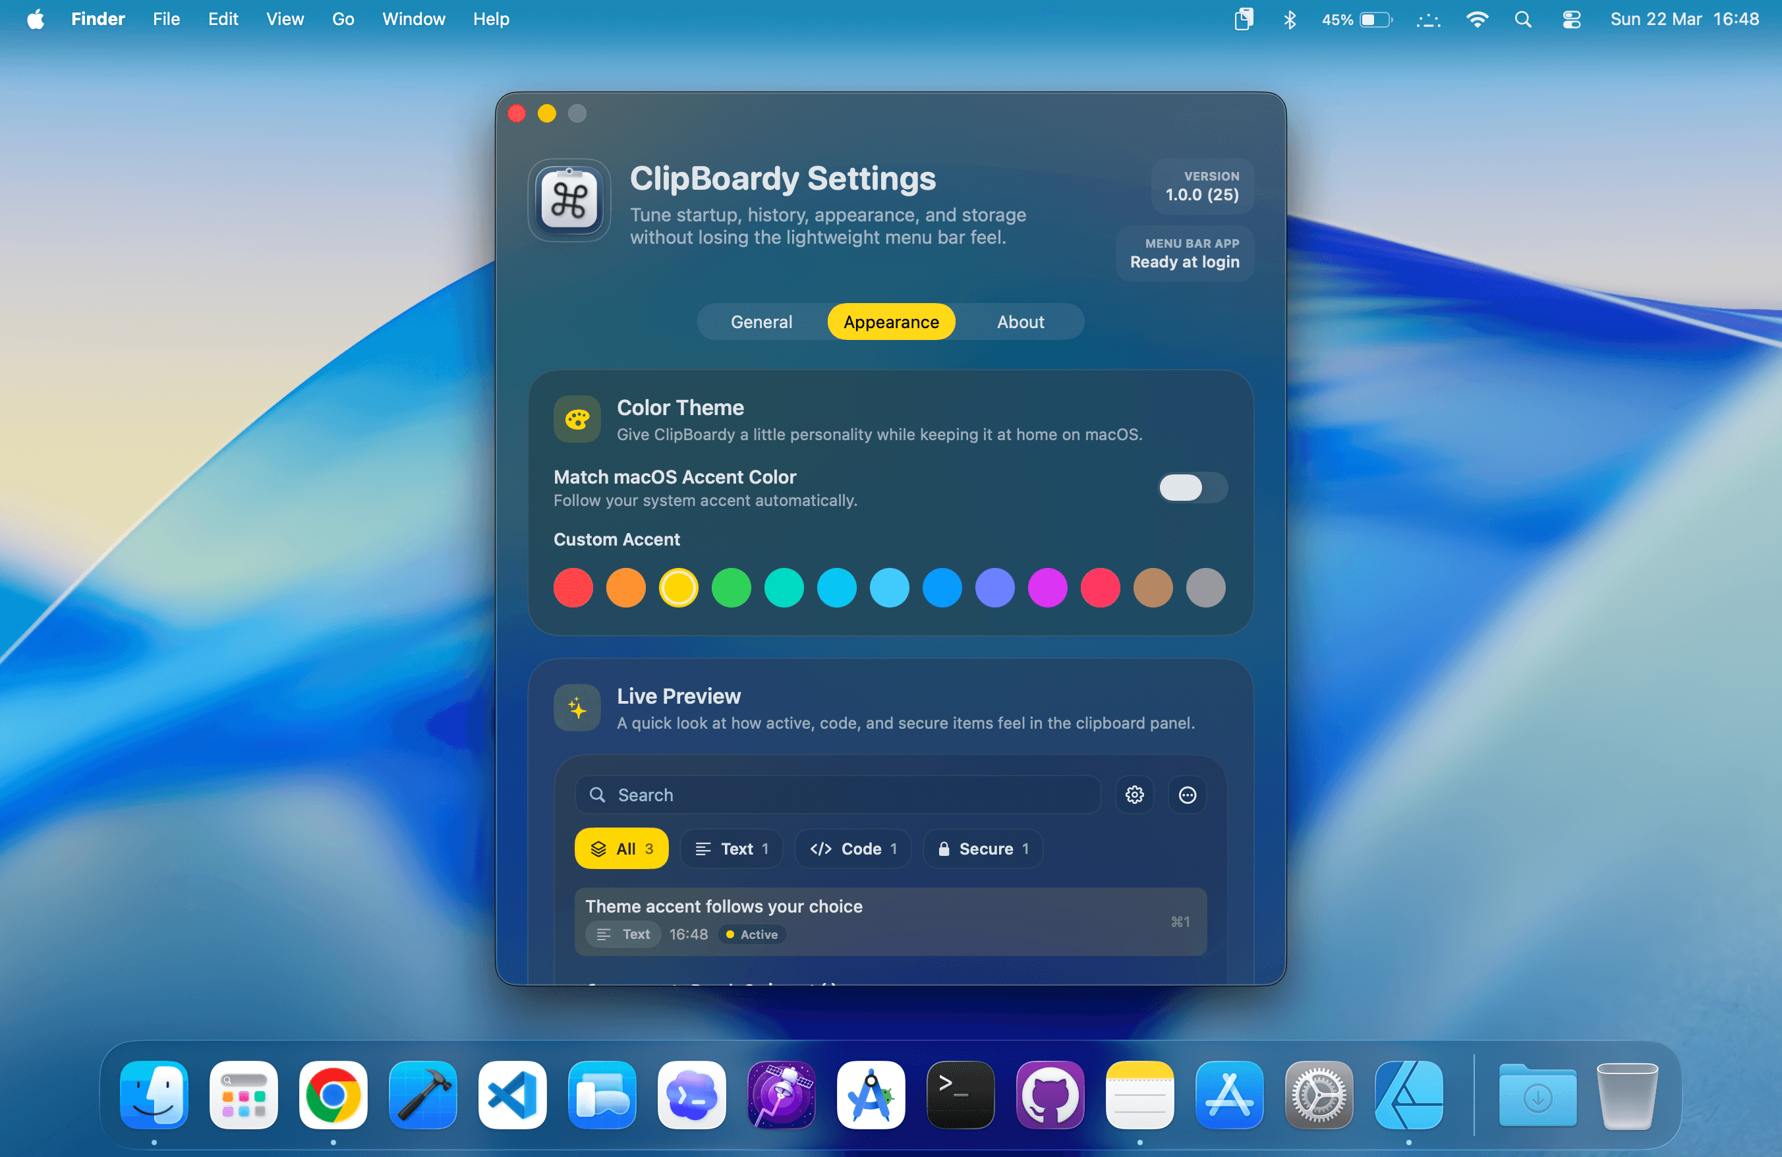Viewport: 1782px width, 1157px height.
Task: Select the purple custom accent color
Action: [995, 588]
